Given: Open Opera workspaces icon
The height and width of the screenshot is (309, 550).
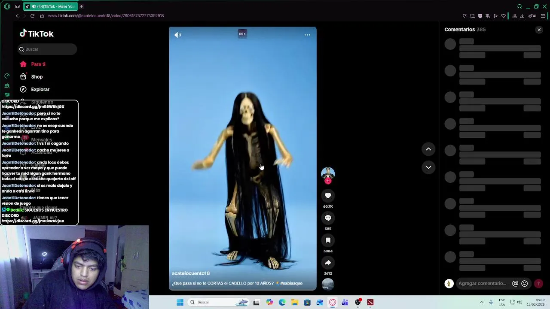Looking at the screenshot, I should click(x=17, y=6).
